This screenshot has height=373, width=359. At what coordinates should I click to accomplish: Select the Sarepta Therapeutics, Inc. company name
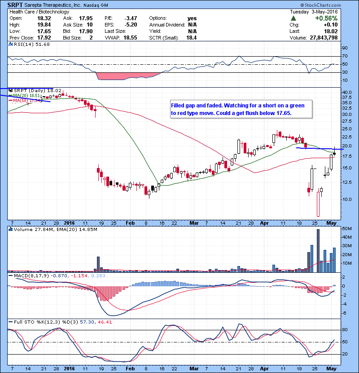(53, 5)
